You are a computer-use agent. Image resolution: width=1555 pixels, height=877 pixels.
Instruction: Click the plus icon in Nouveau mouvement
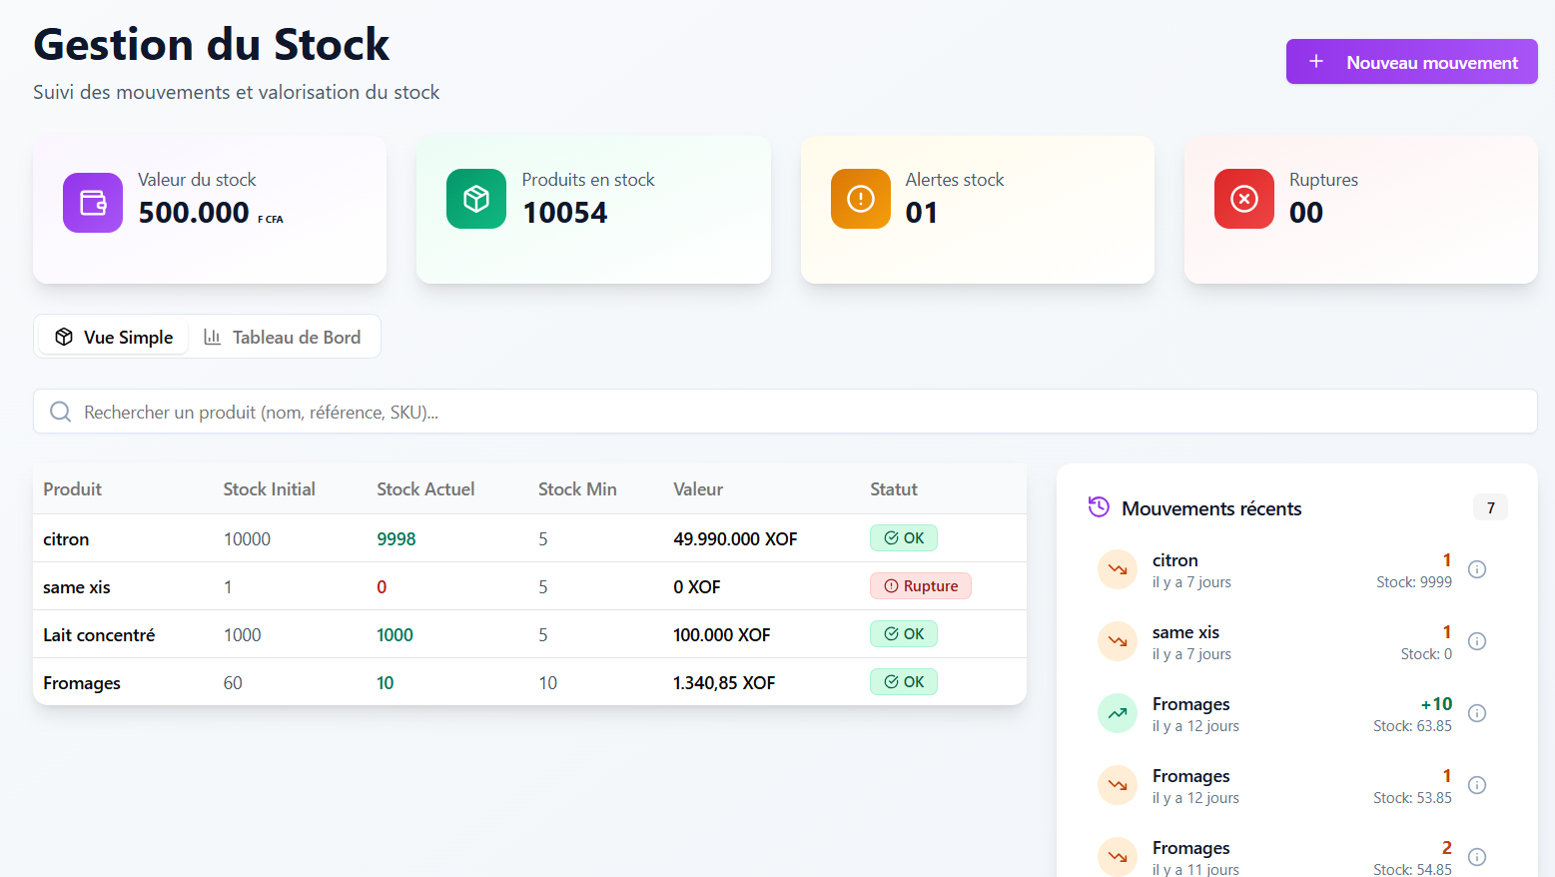click(1318, 61)
